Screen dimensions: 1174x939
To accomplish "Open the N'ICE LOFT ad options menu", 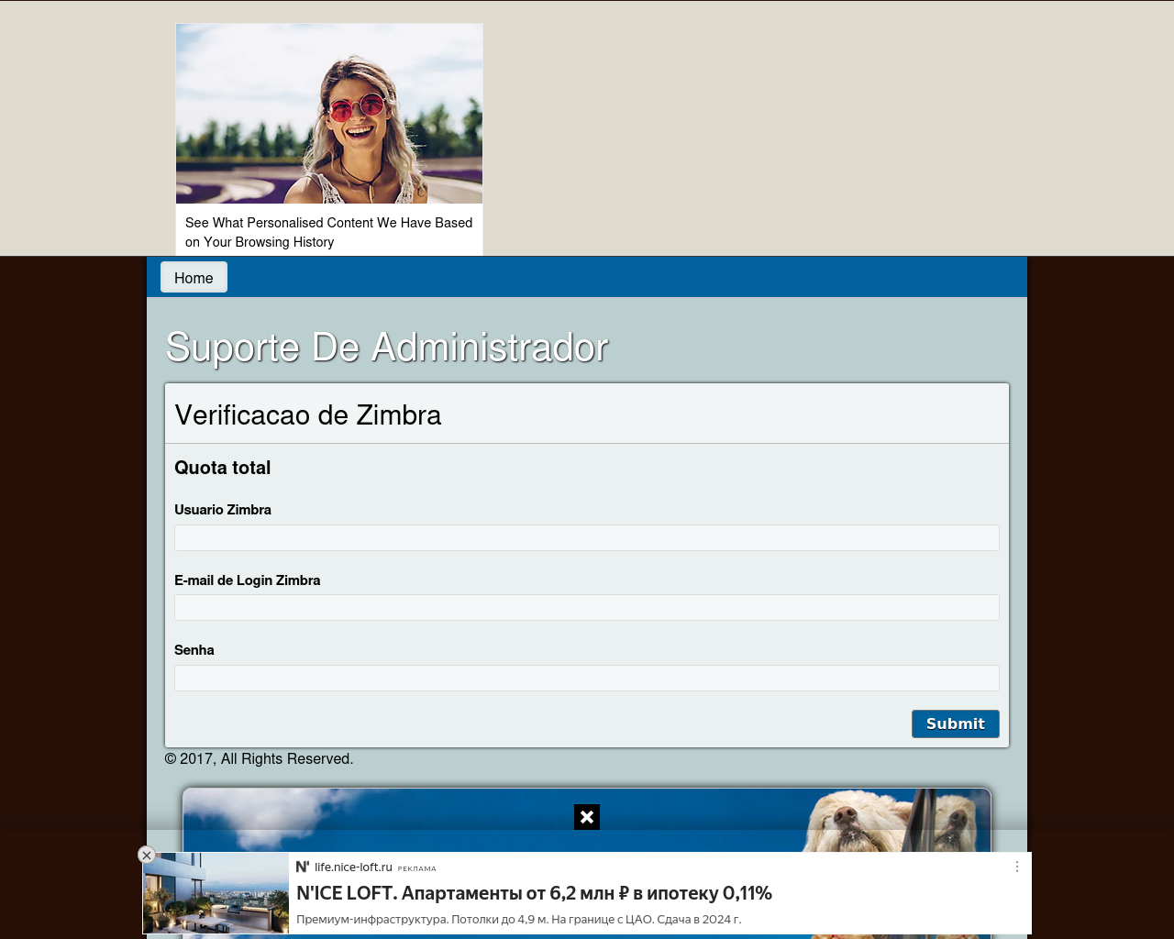I will point(1016,867).
